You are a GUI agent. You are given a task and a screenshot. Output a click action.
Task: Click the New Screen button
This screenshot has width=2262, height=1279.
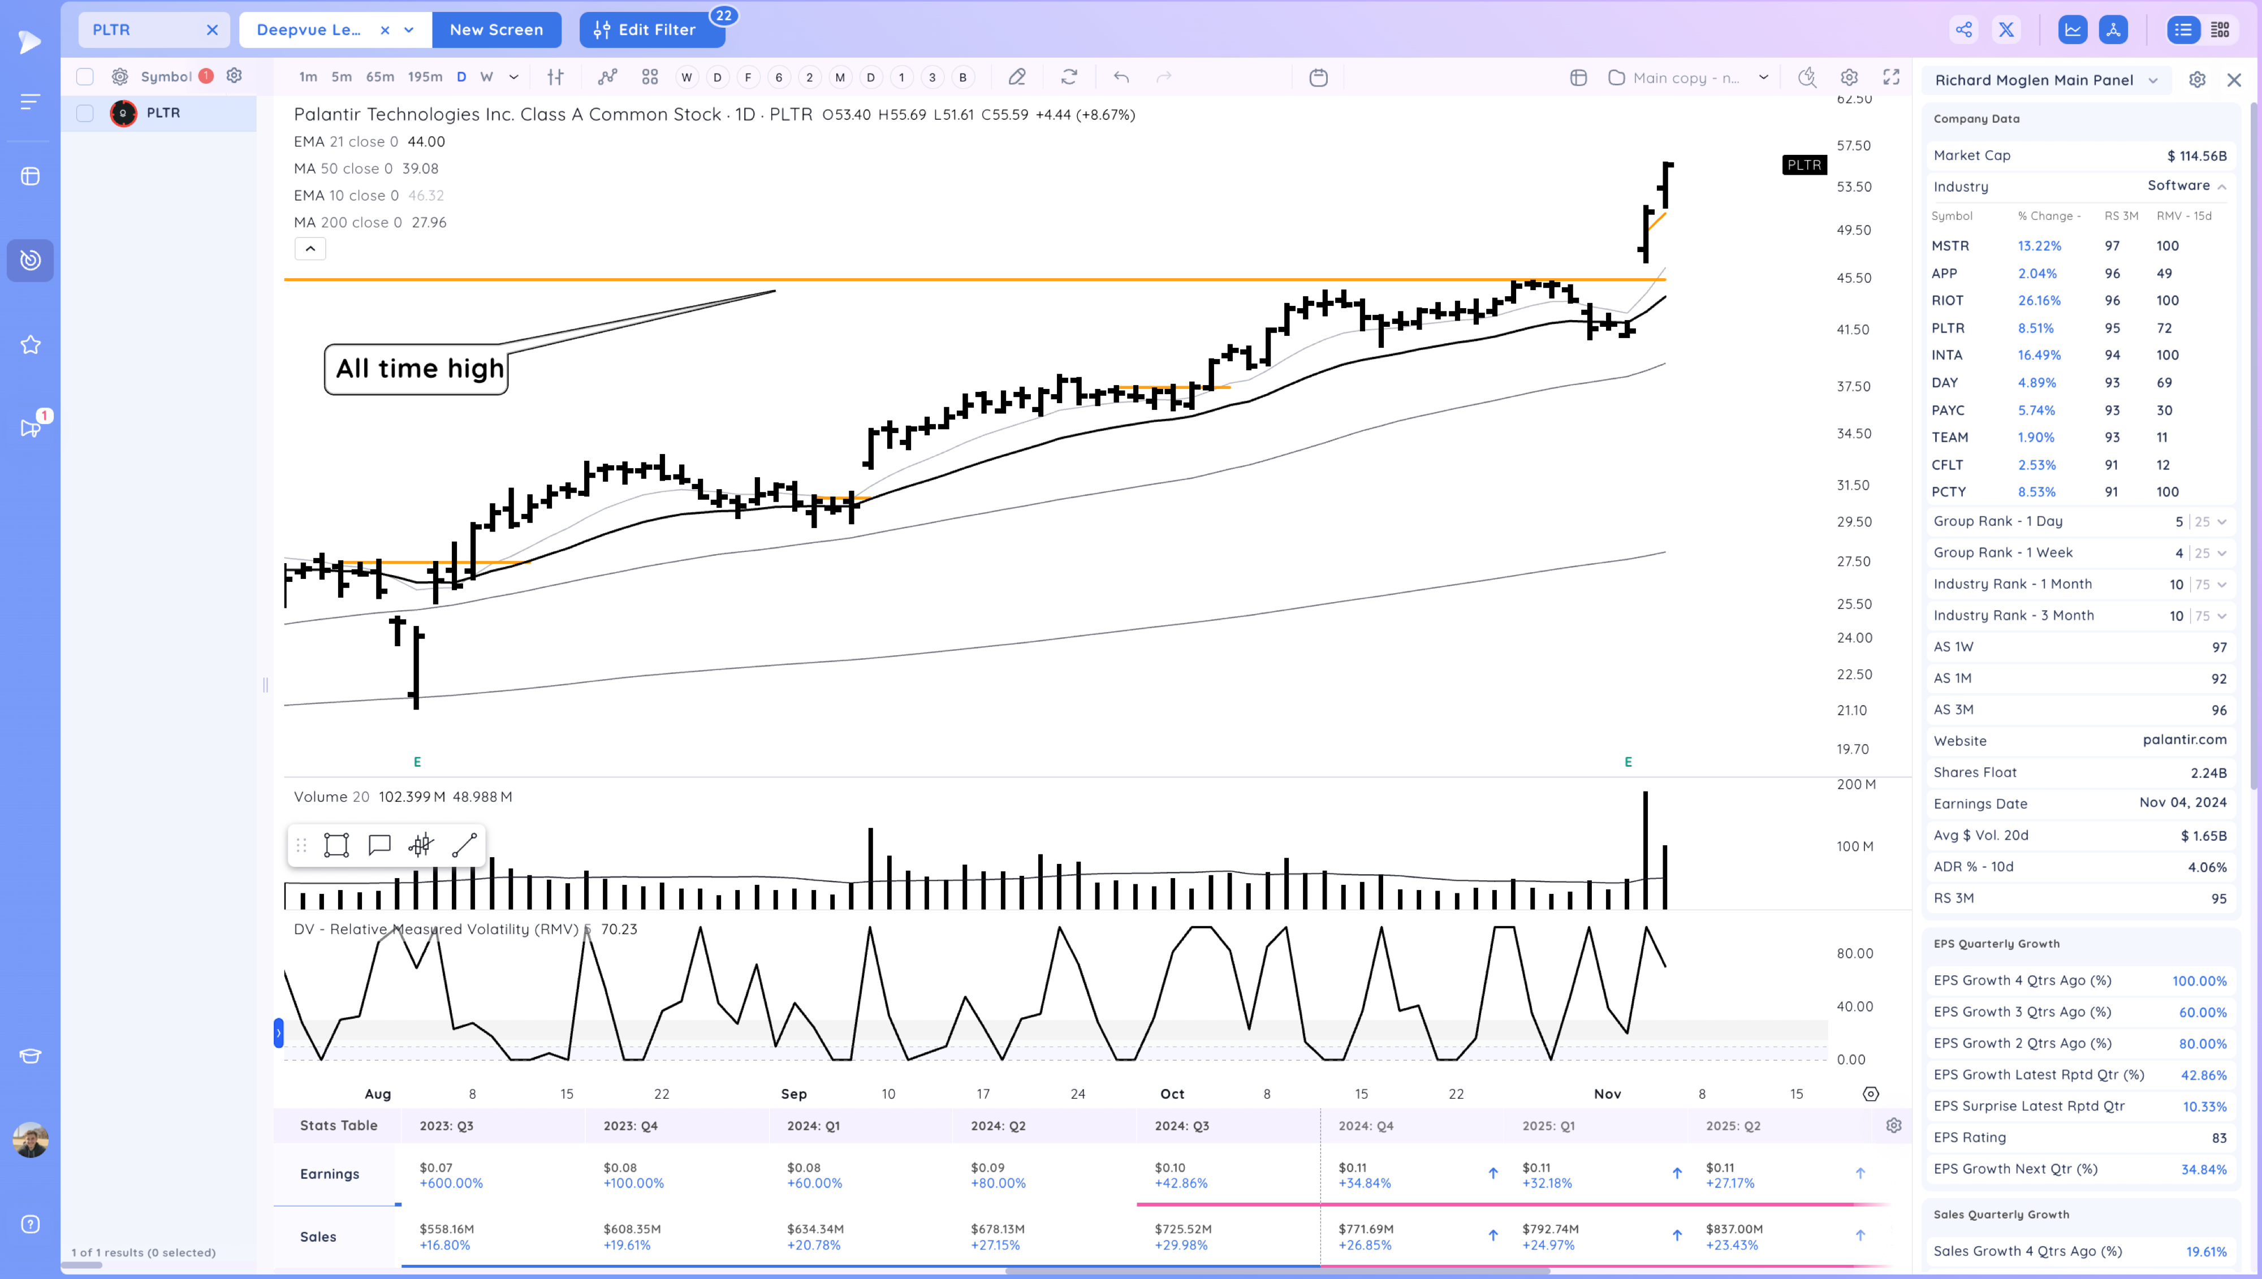497,30
